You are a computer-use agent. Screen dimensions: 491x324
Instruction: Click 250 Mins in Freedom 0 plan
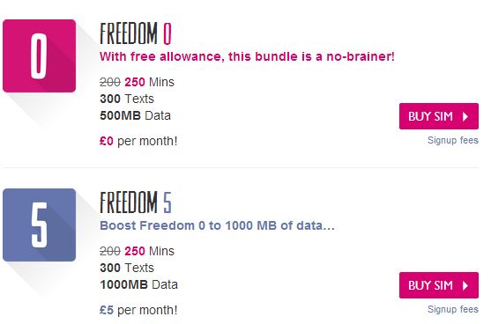149,82
